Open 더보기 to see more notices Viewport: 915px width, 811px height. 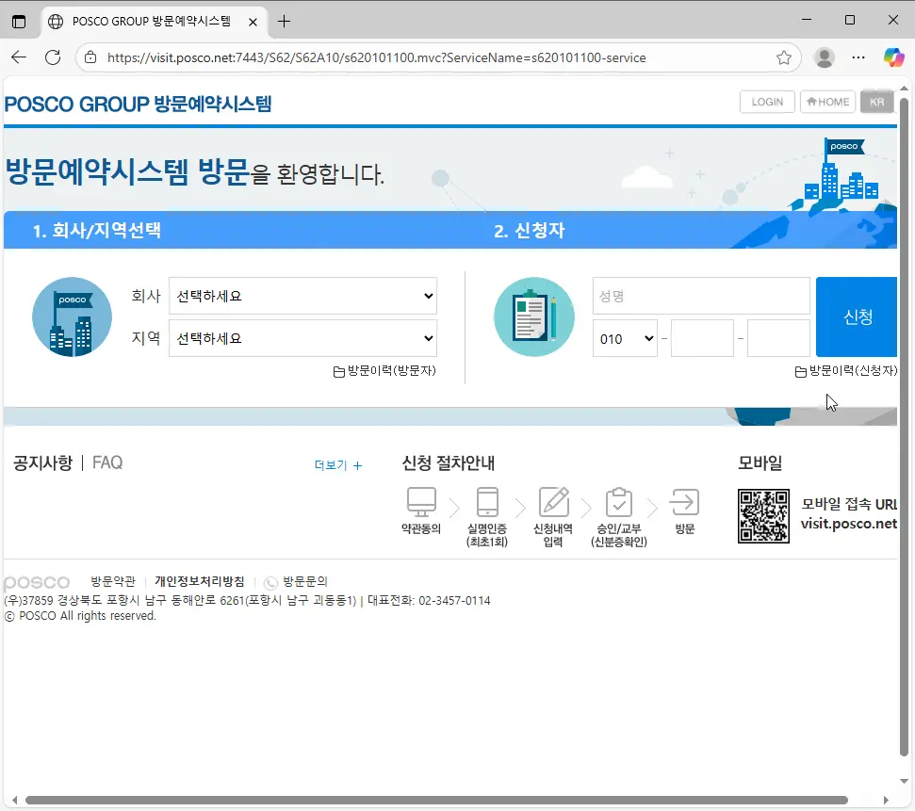coord(336,465)
